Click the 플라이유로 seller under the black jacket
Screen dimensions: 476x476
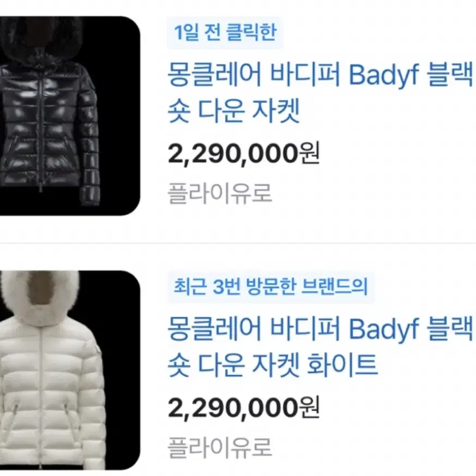pyautogui.click(x=220, y=194)
